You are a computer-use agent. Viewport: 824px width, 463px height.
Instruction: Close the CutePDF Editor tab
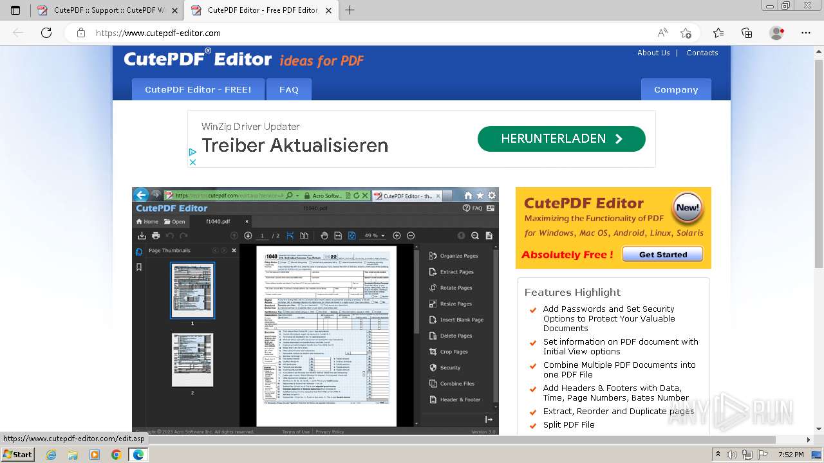(x=328, y=10)
